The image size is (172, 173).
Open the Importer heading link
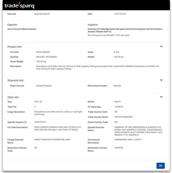93,25
